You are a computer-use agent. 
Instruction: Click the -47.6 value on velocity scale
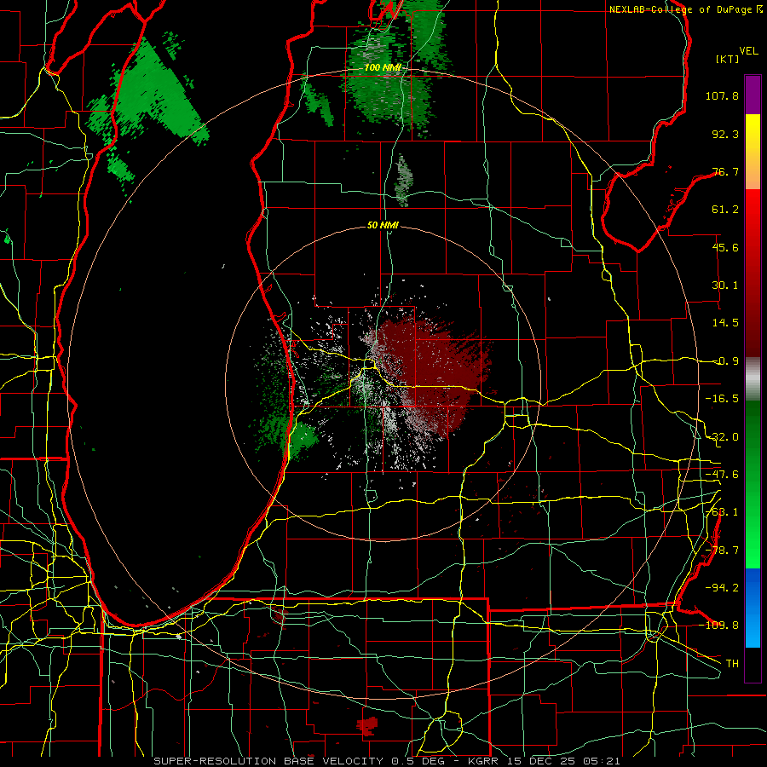[x=722, y=475]
